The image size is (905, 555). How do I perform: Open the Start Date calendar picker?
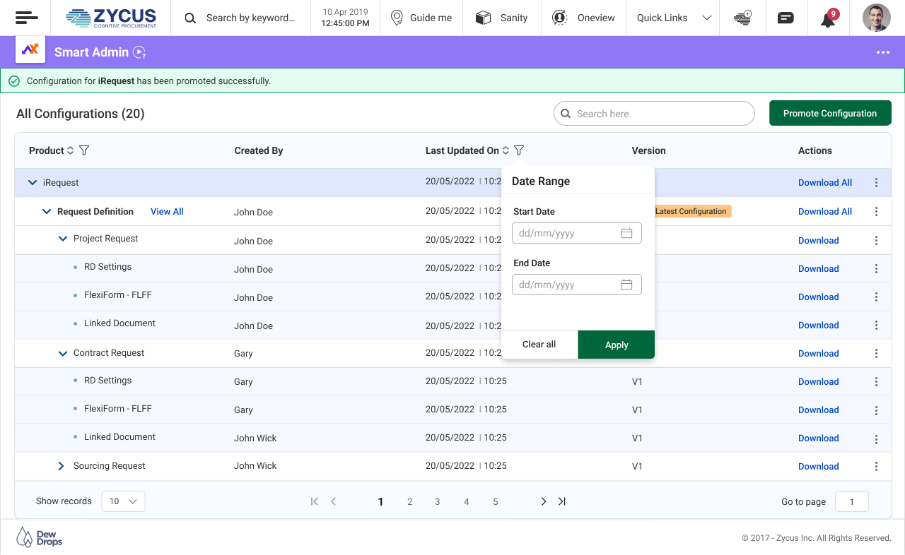click(x=626, y=233)
